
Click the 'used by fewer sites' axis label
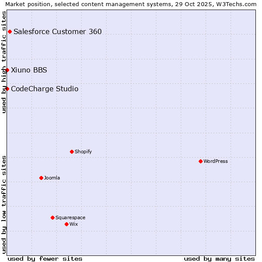coord(45,259)
